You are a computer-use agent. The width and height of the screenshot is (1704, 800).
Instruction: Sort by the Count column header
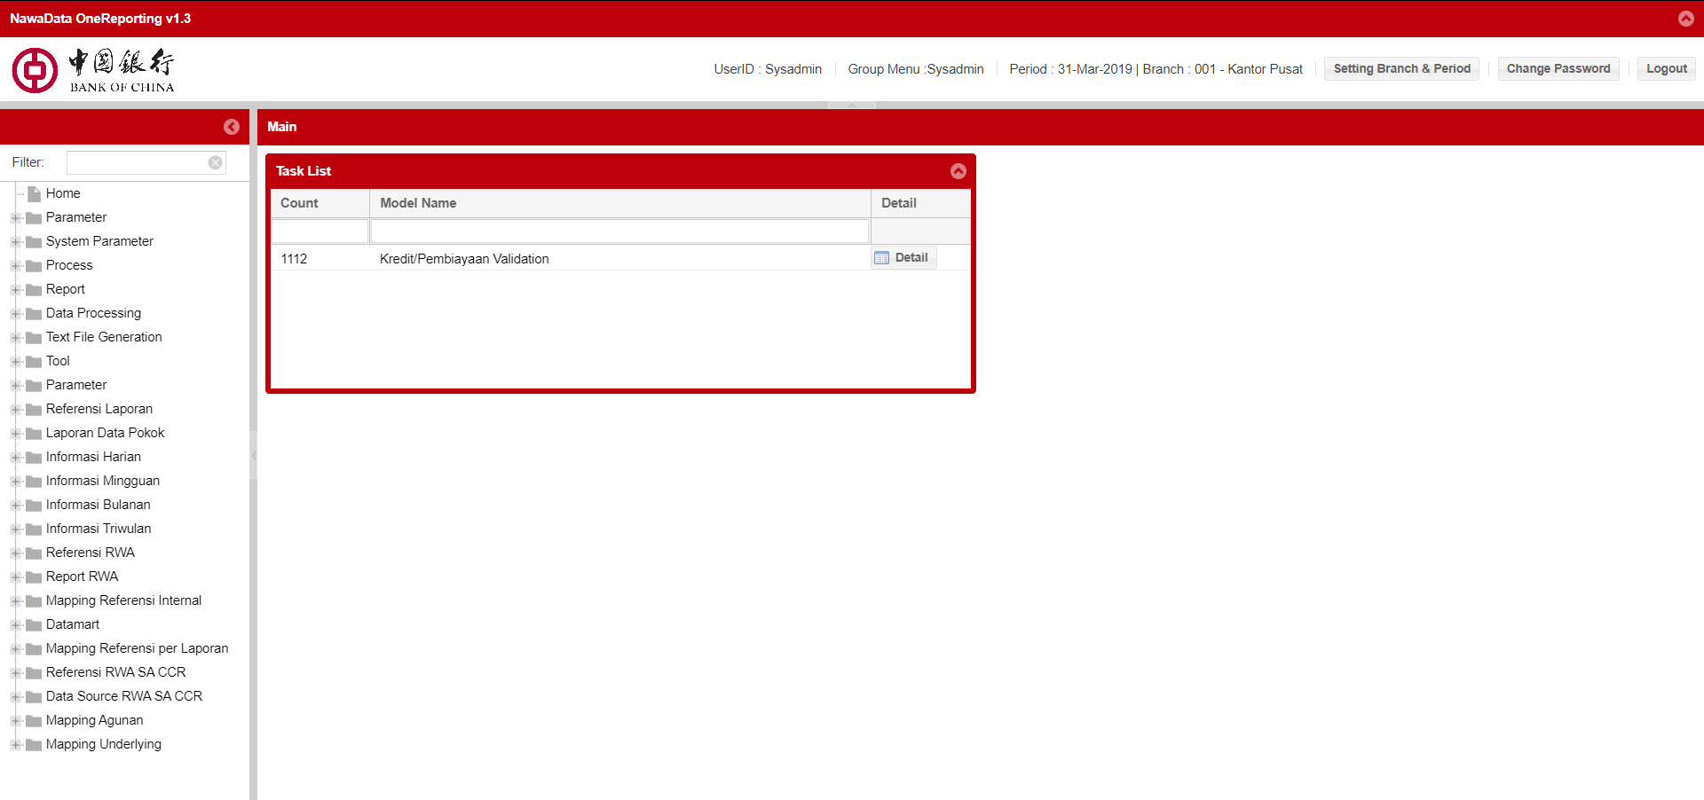coord(300,203)
